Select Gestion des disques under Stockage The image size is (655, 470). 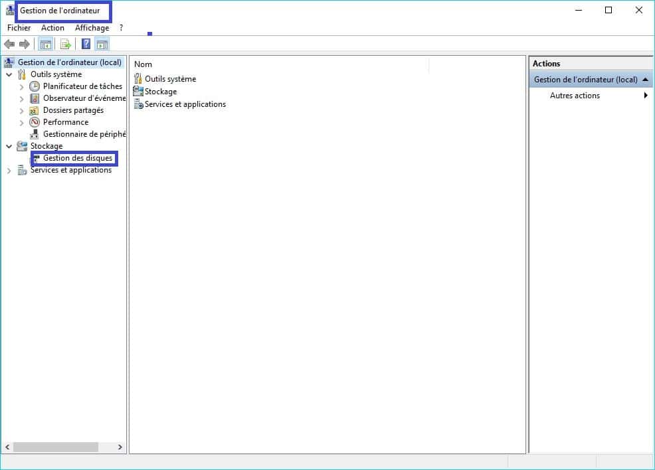78,158
